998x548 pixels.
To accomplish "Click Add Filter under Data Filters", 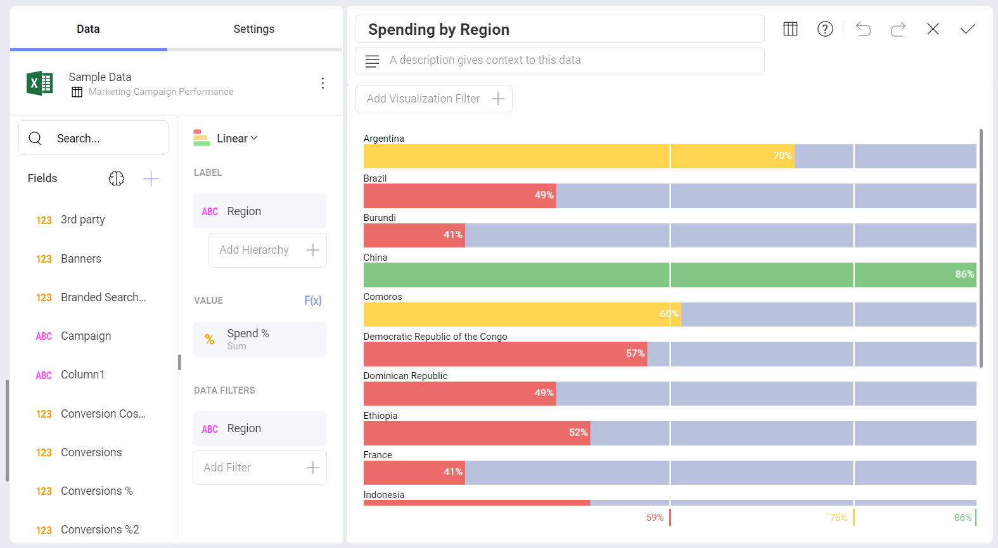I will point(260,467).
